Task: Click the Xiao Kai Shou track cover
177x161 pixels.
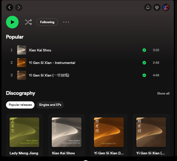Action: [22, 50]
